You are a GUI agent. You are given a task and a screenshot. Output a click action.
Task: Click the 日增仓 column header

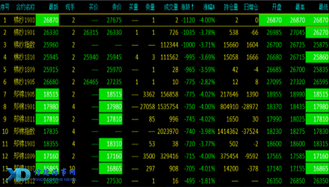[x=251, y=7]
